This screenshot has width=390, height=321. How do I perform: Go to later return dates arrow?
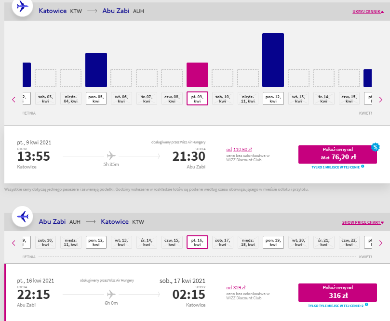[380, 243]
